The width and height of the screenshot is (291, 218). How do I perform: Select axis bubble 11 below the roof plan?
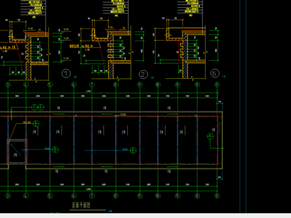[178, 196]
